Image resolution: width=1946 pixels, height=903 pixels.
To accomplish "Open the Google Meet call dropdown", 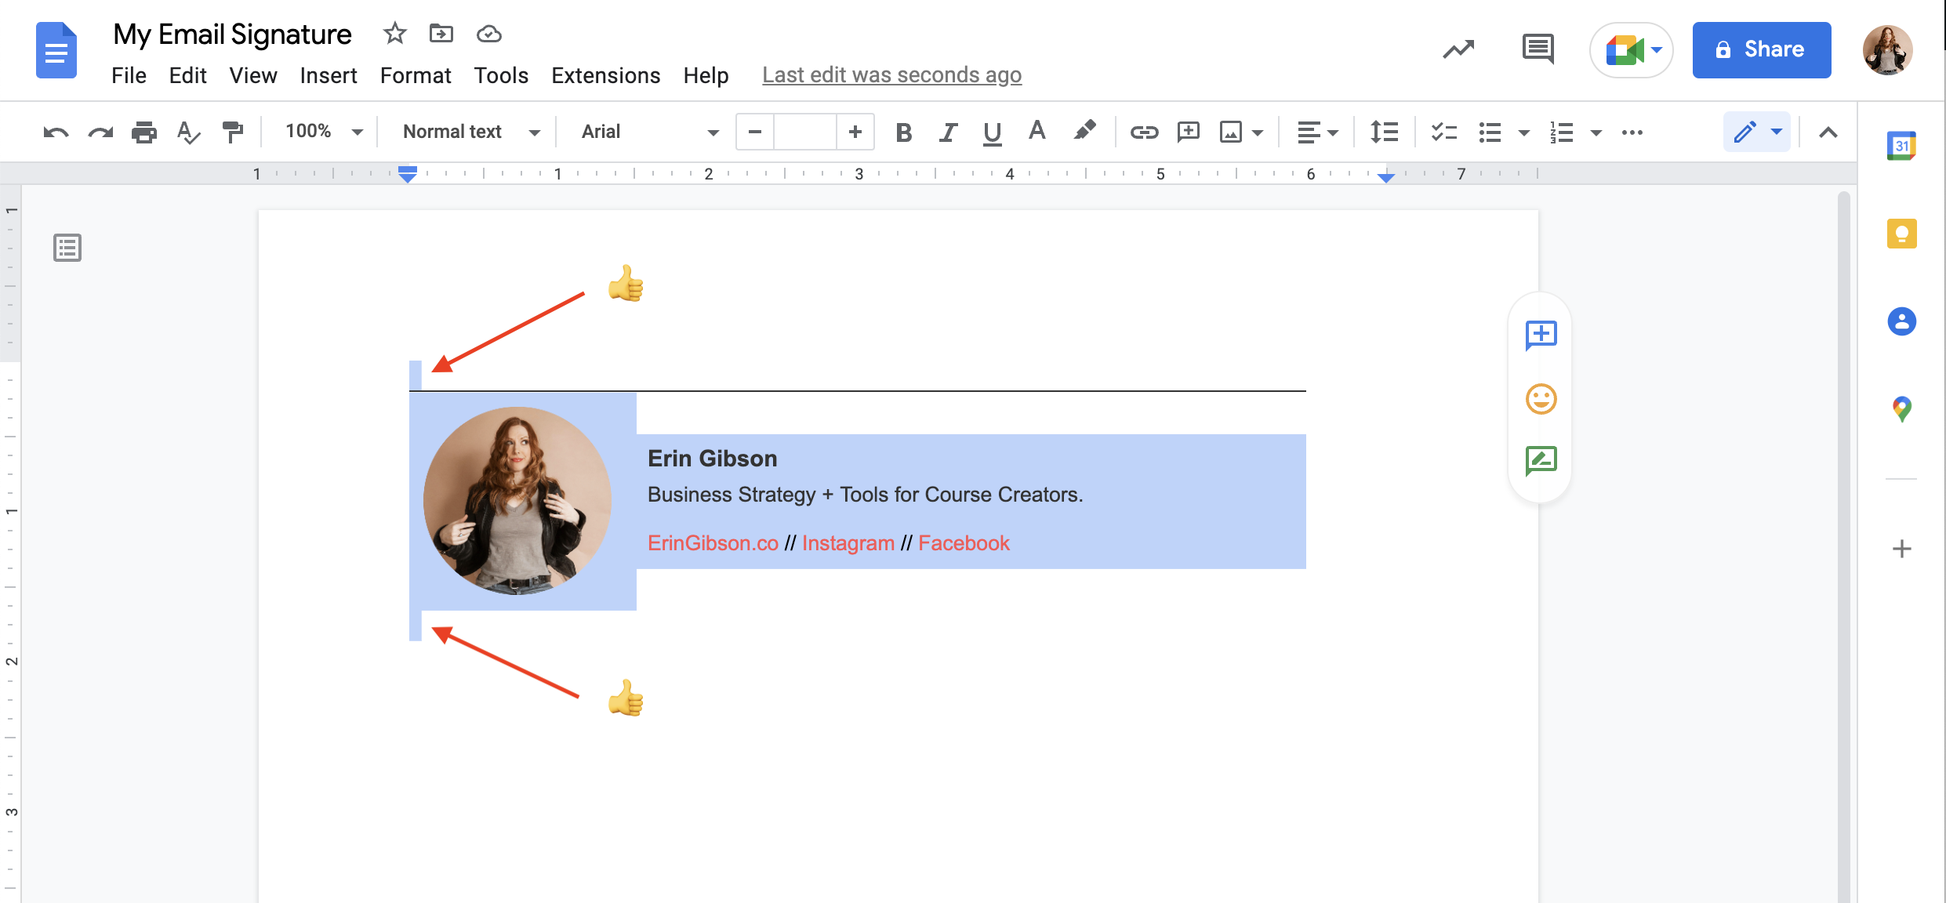I will pyautogui.click(x=1632, y=50).
